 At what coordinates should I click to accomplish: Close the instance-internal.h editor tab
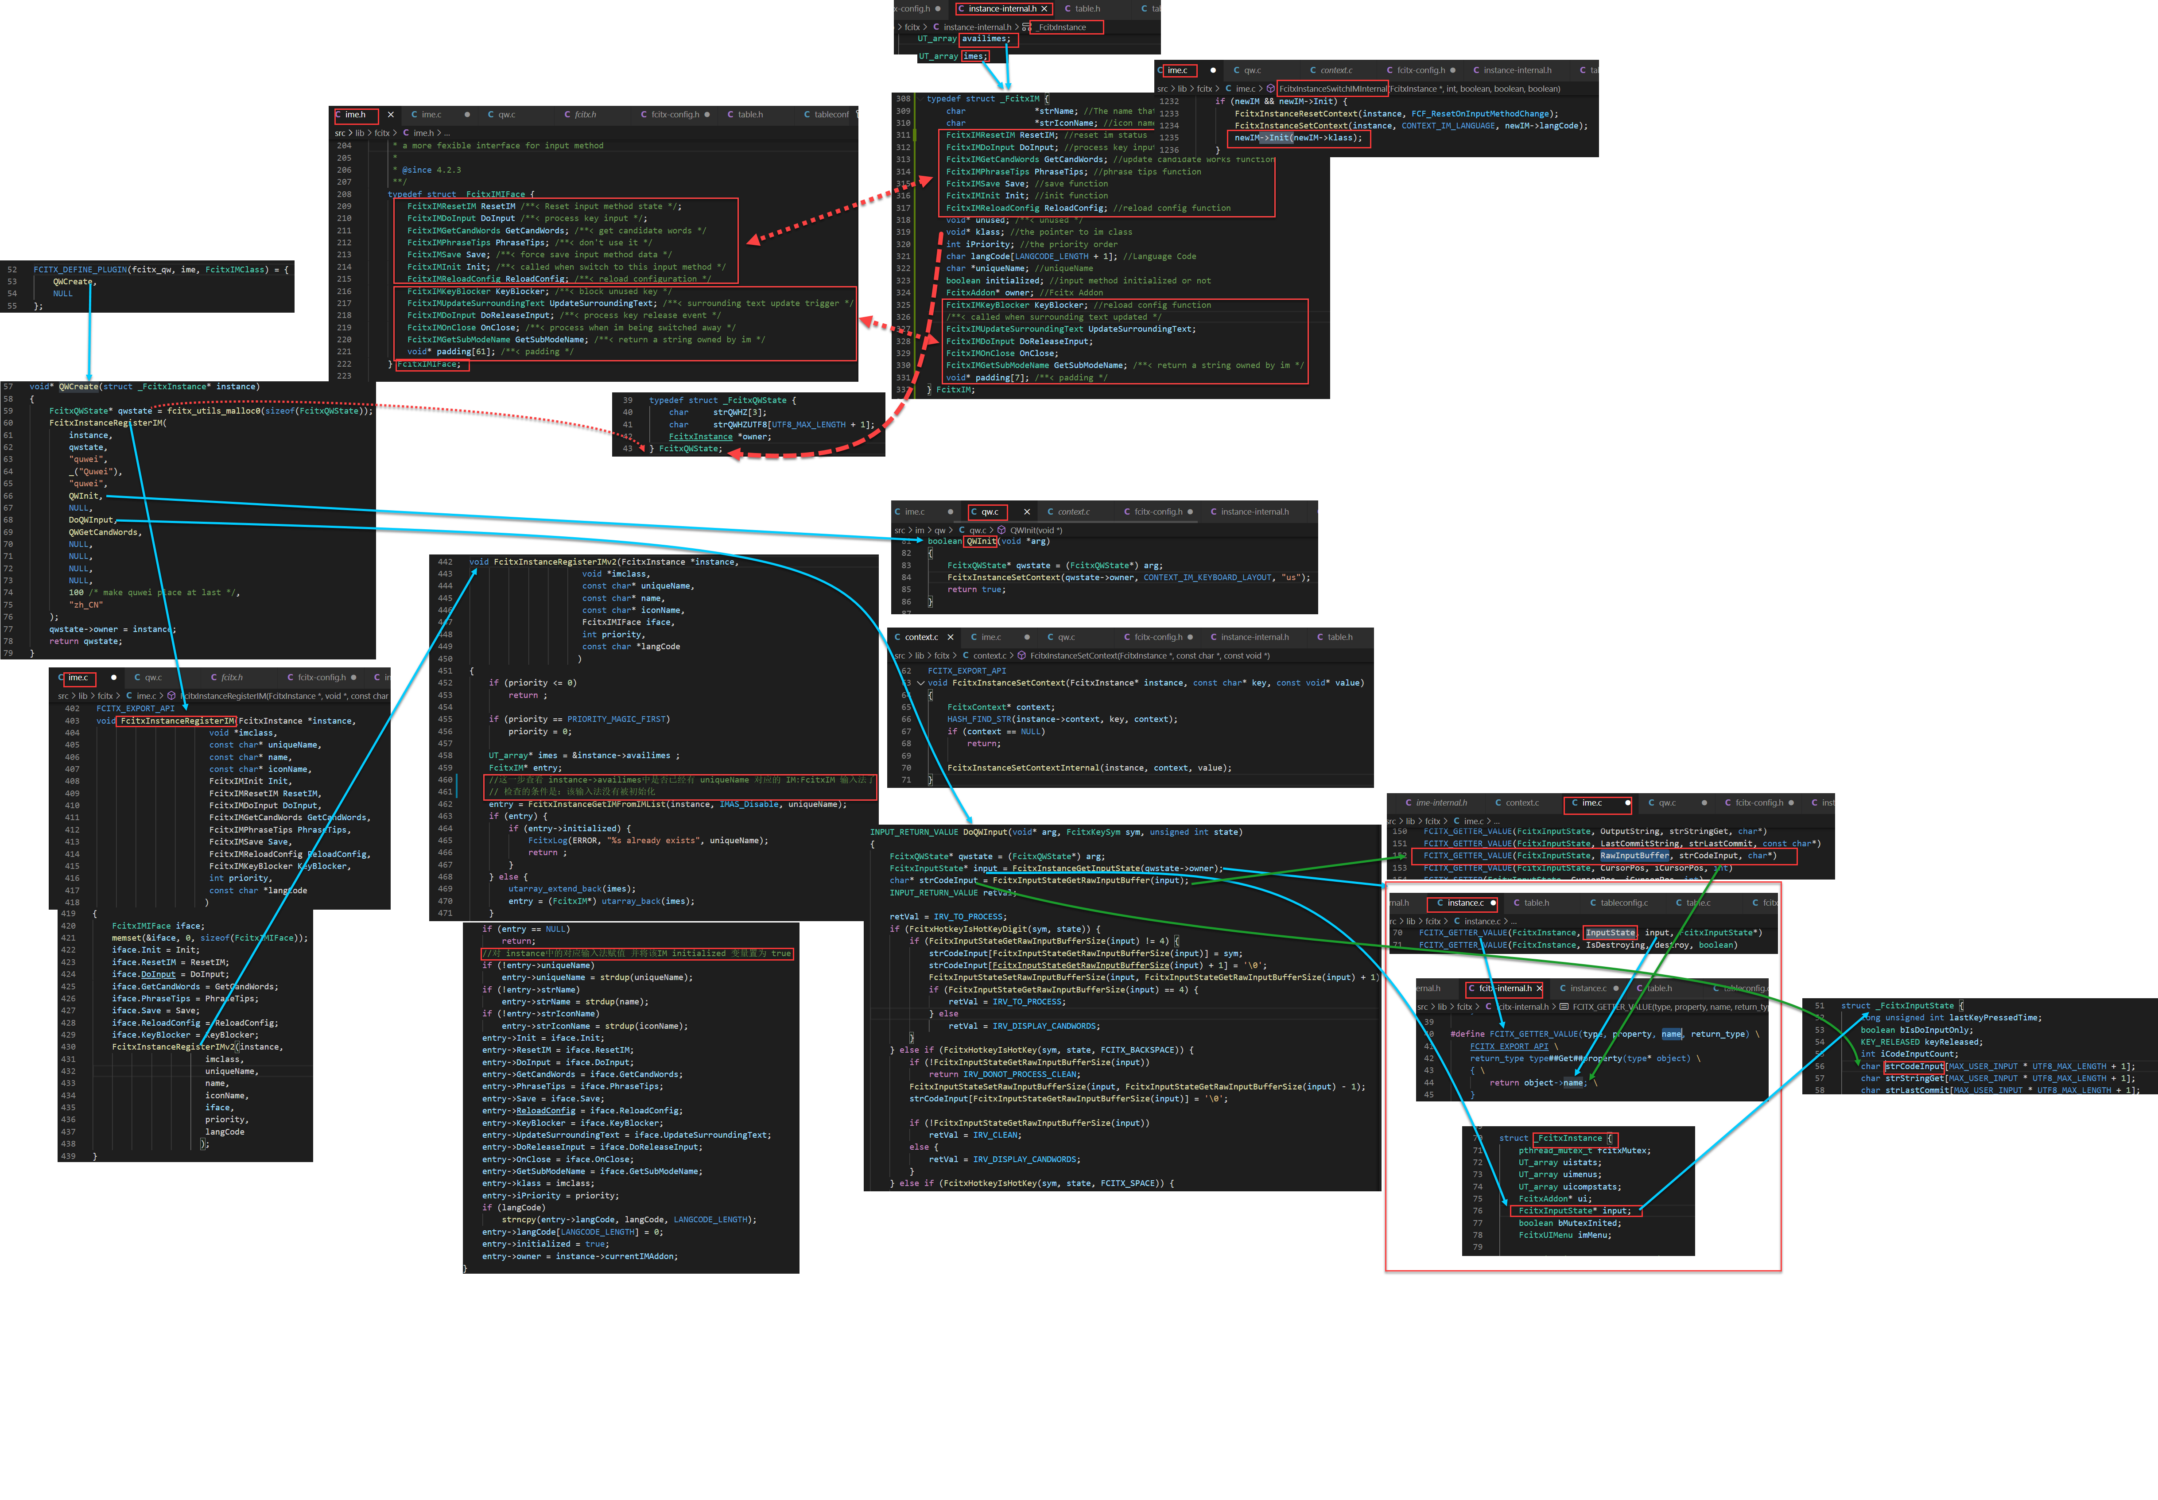tap(1043, 8)
